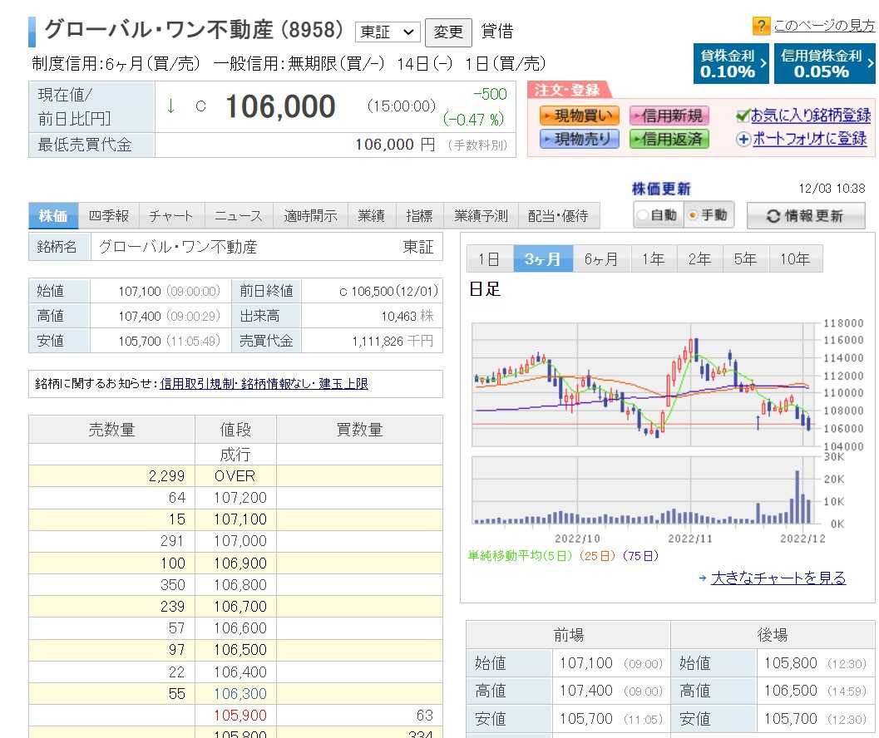This screenshot has width=879, height=738.
Task: Open the このページの見方 link
Action: (x=824, y=26)
